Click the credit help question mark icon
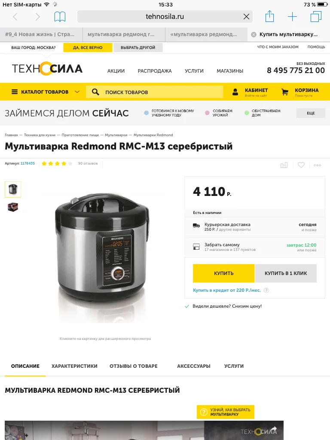The height and width of the screenshot is (440, 330). pyautogui.click(x=266, y=290)
